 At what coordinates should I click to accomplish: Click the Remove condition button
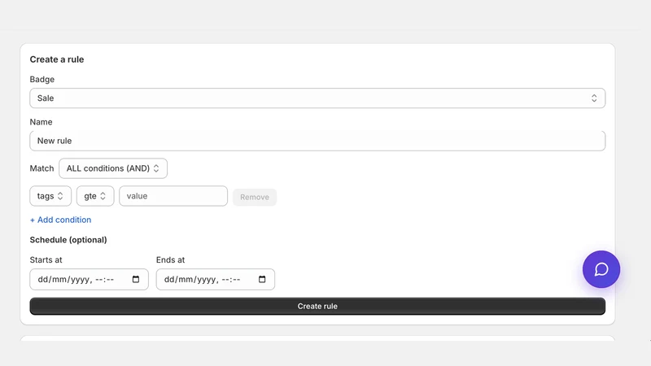click(255, 197)
